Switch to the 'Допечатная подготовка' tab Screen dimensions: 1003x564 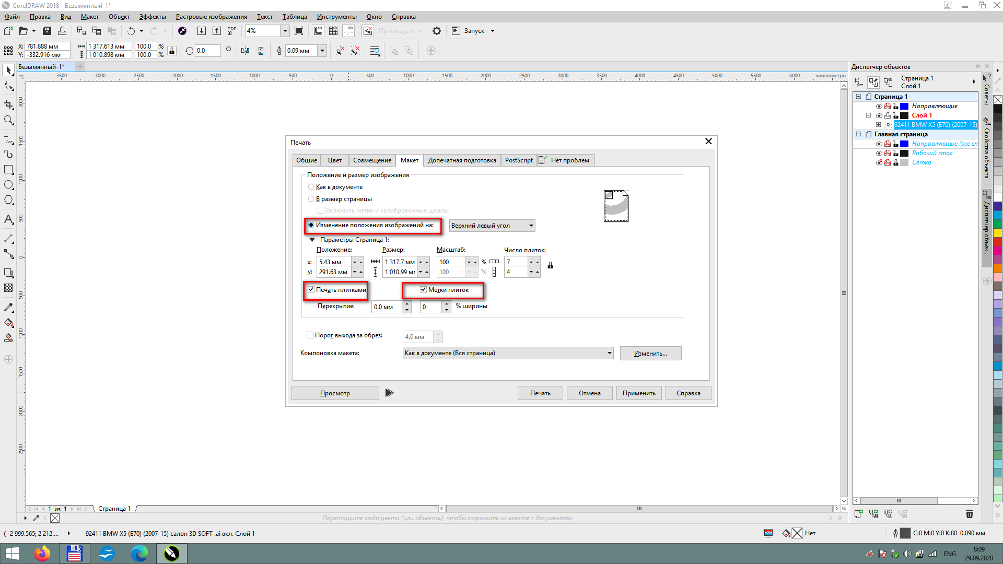[x=462, y=160]
